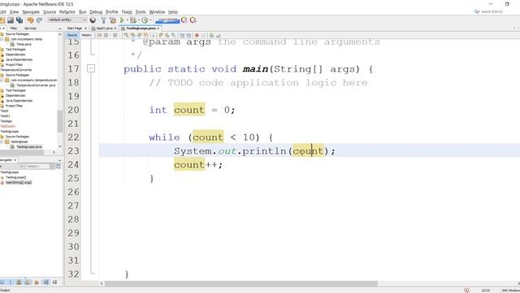The height and width of the screenshot is (293, 520).
Task: Click the Debug Project toolbar icon
Action: [x=133, y=20]
